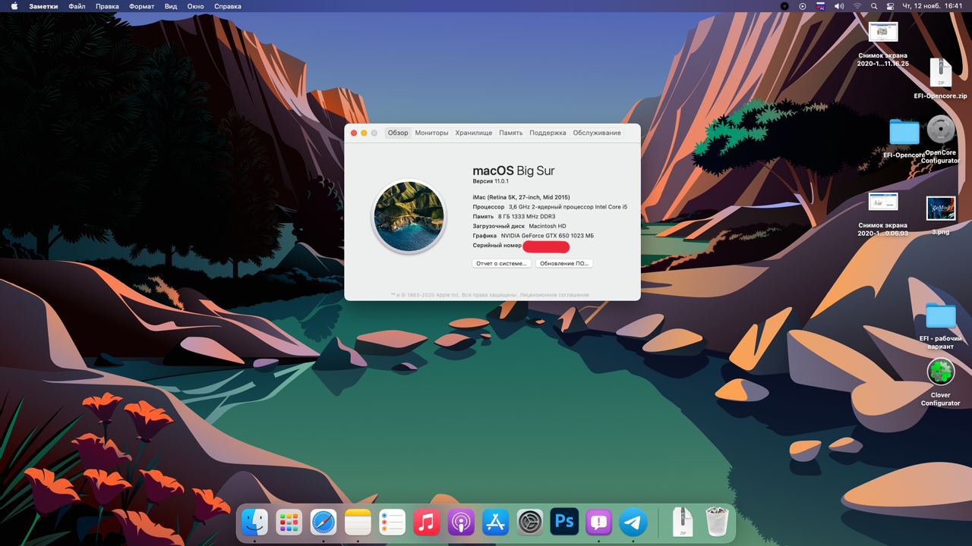Switch to the Память tab

[510, 133]
